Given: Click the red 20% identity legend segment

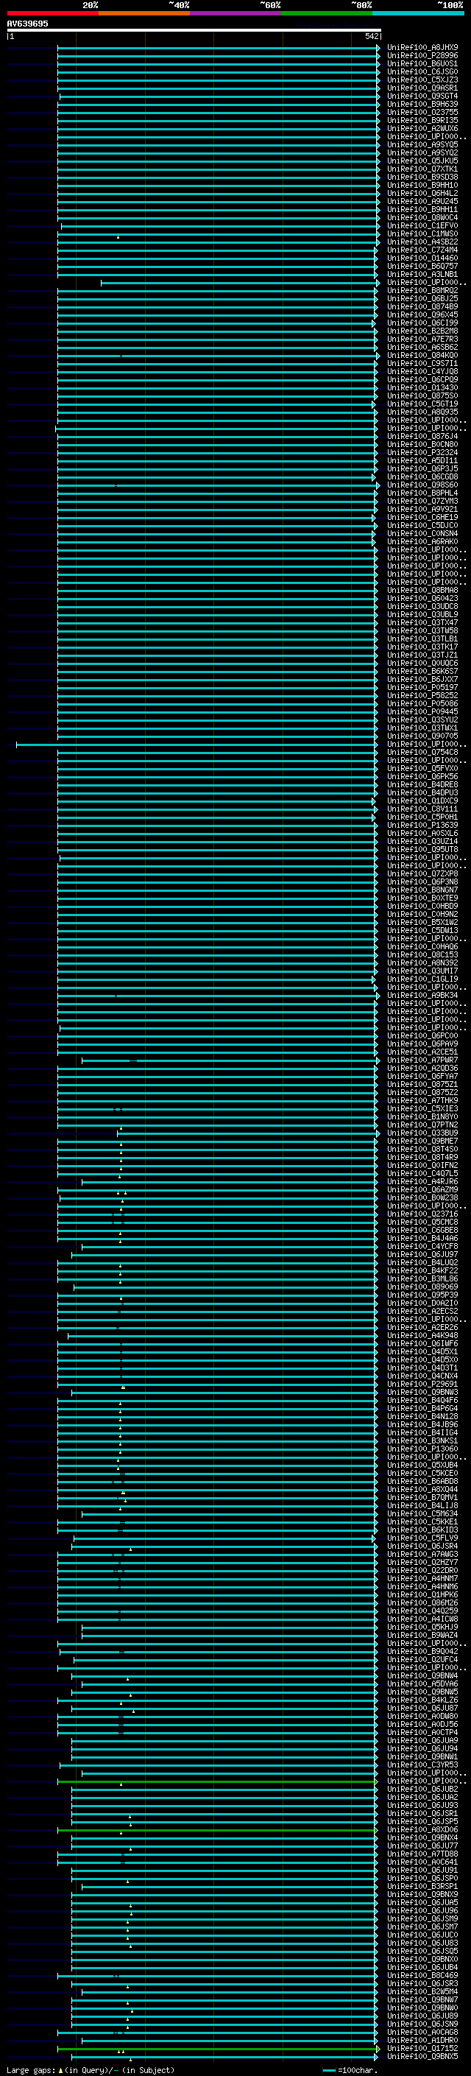Looking at the screenshot, I should click(53, 13).
